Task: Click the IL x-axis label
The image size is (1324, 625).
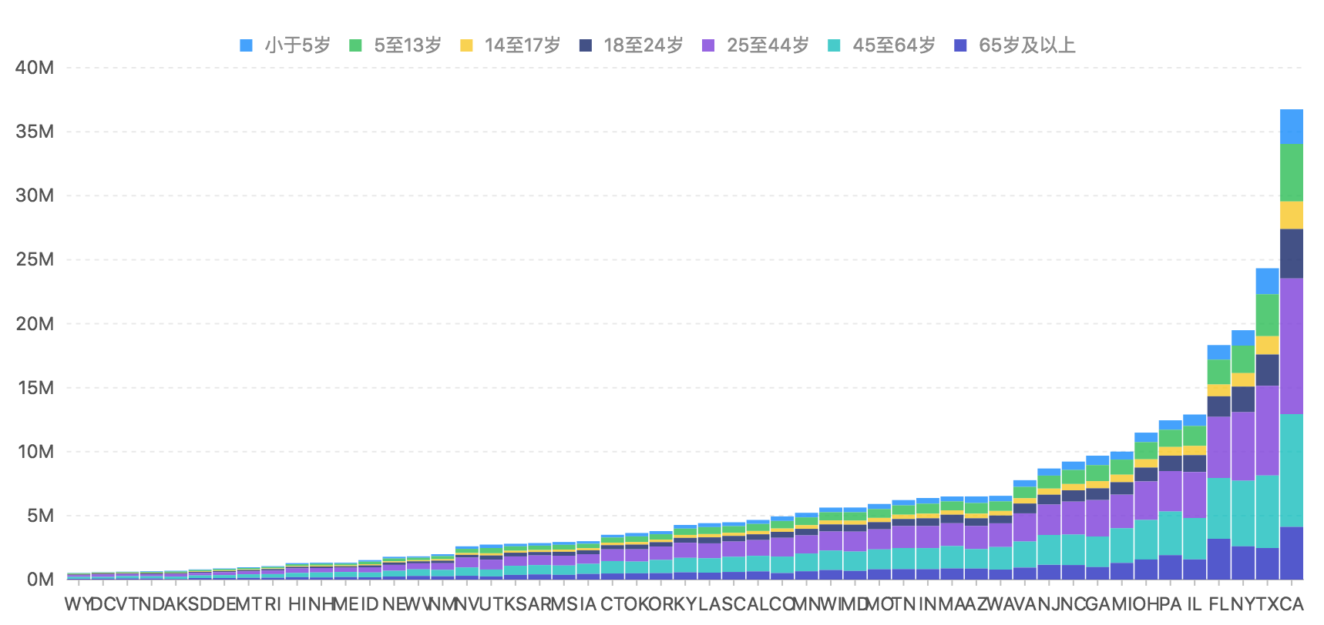Action: (x=1195, y=604)
